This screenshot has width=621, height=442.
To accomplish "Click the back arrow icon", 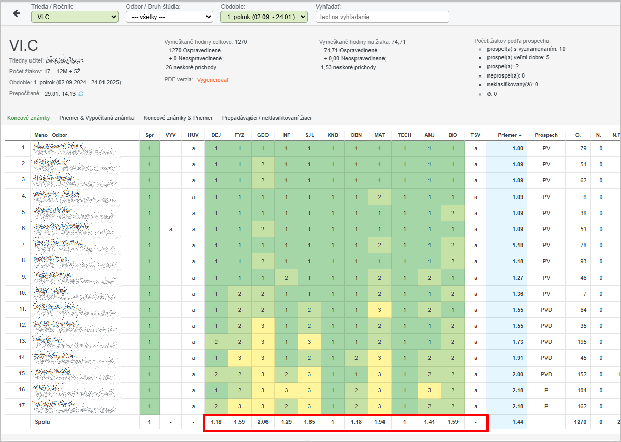I will (17, 13).
